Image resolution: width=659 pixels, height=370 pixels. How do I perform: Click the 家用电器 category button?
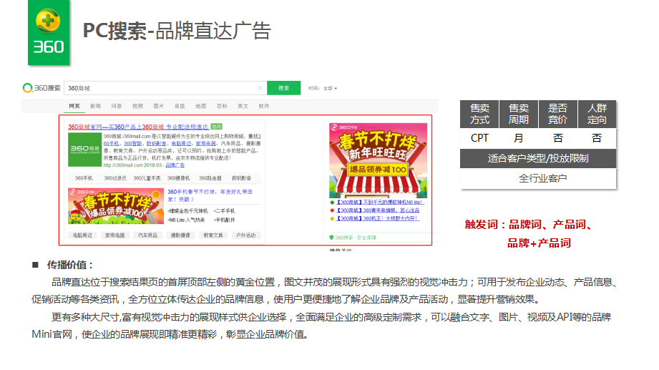[115, 235]
